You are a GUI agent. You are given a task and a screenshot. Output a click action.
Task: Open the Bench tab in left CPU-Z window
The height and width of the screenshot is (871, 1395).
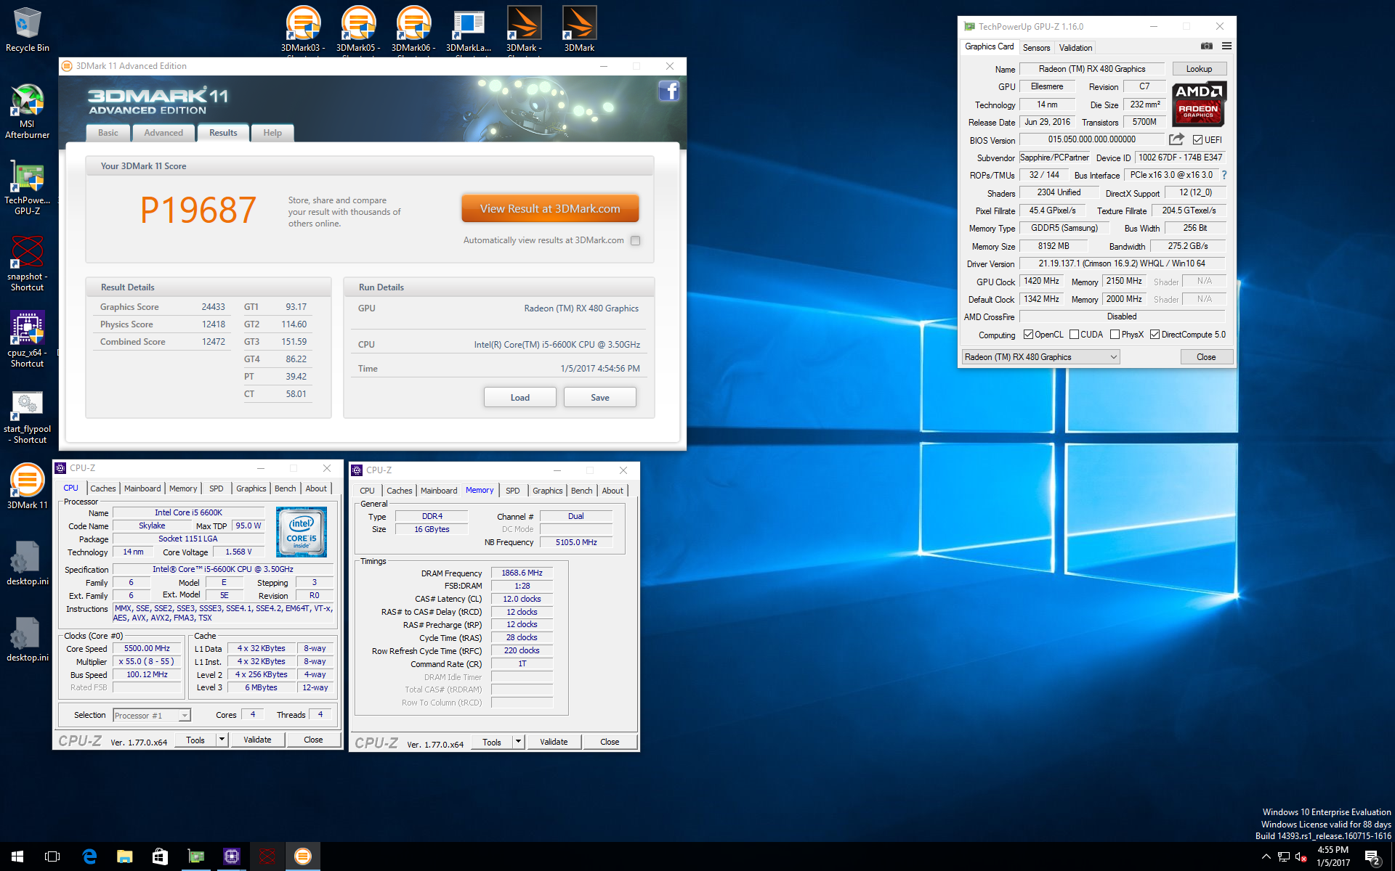285,488
